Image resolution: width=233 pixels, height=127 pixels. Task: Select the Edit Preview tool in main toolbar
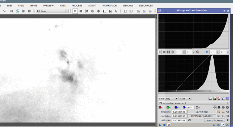tap(110, 11)
